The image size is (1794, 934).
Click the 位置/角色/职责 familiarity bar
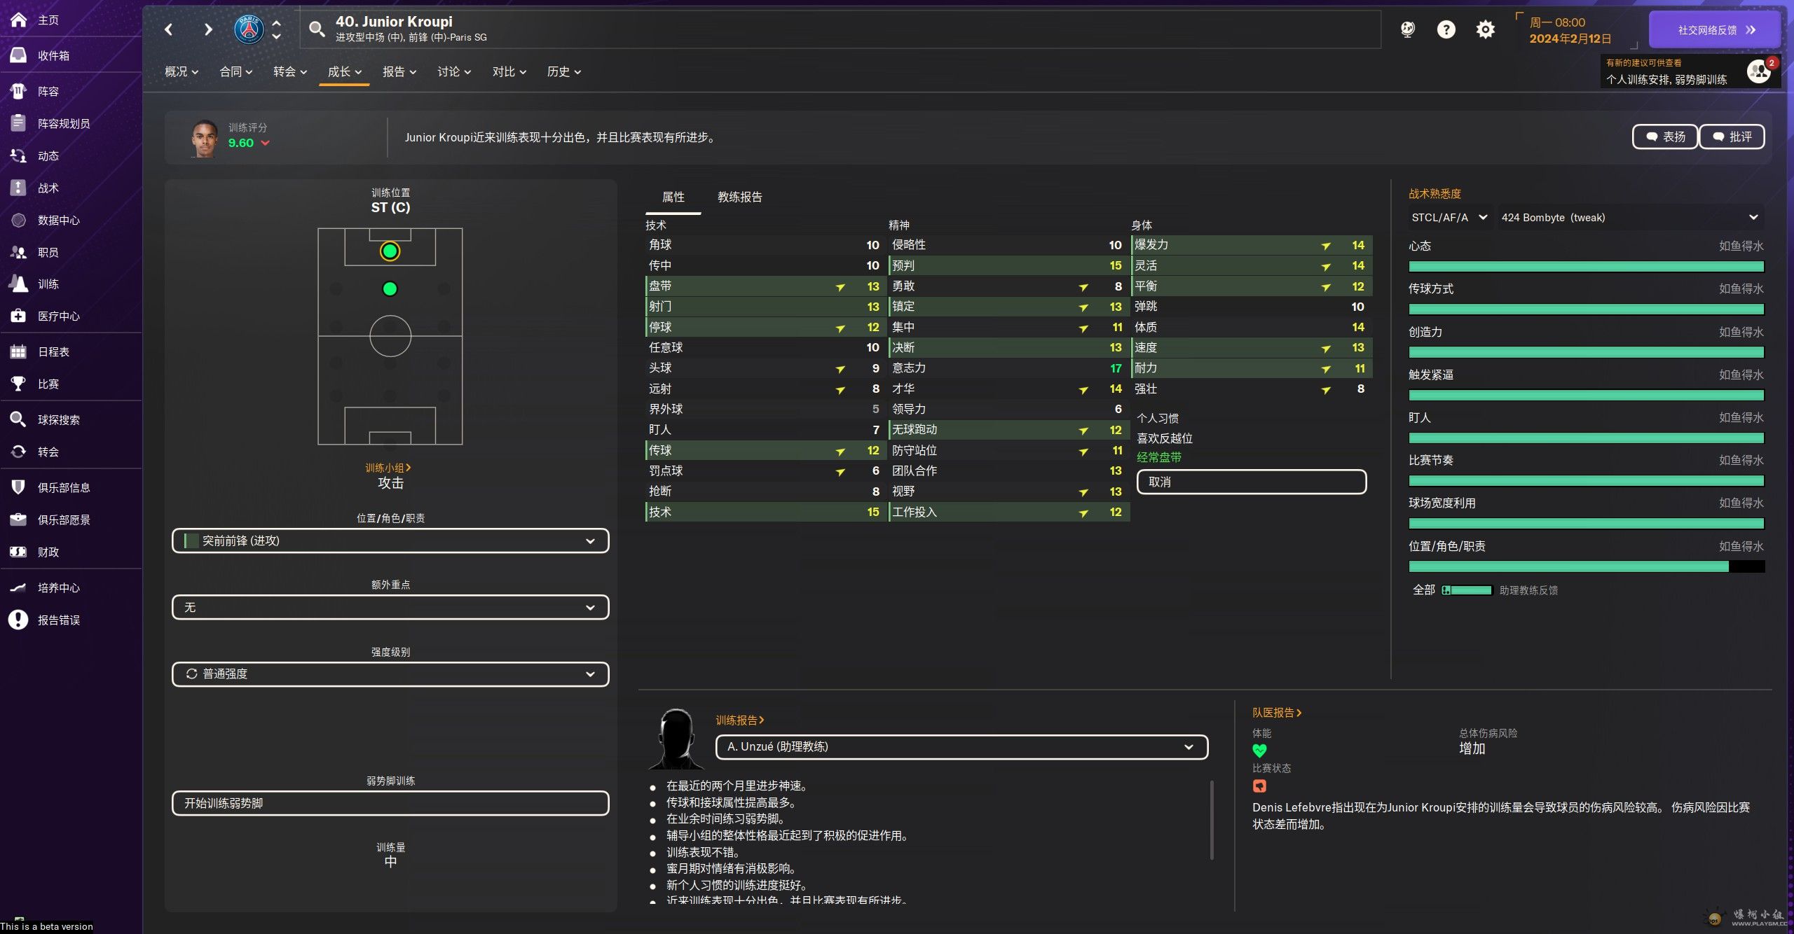pyautogui.click(x=1587, y=566)
